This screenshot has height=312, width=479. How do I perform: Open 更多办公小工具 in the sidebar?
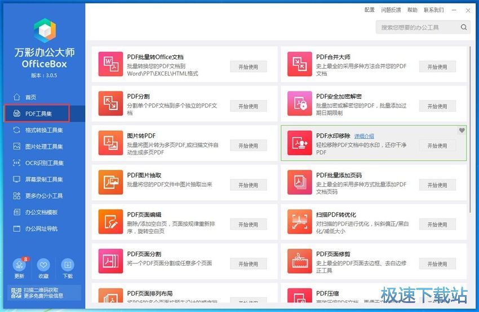pyautogui.click(x=45, y=196)
